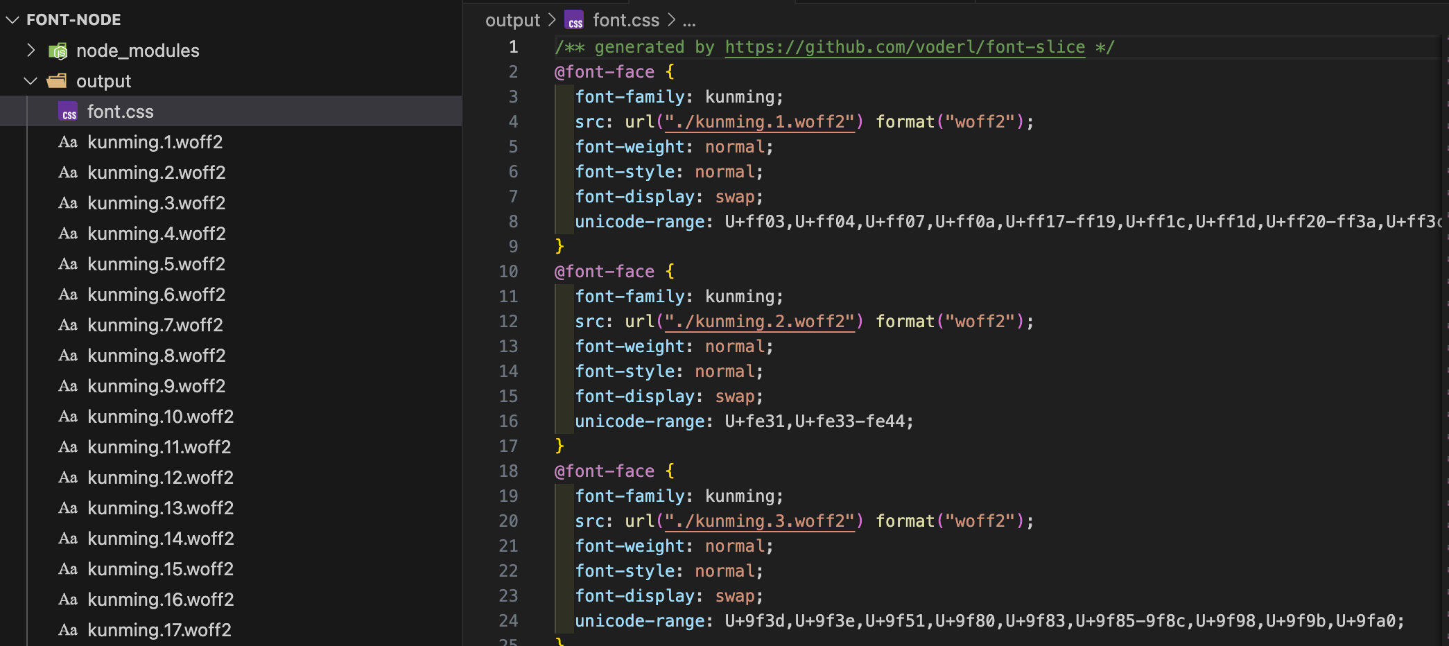Click the Aa font icon for kunming.9.woff2
This screenshot has height=646, width=1449.
click(68, 386)
